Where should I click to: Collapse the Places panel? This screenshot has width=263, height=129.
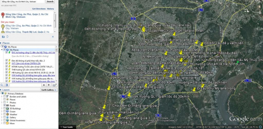tap(1, 43)
